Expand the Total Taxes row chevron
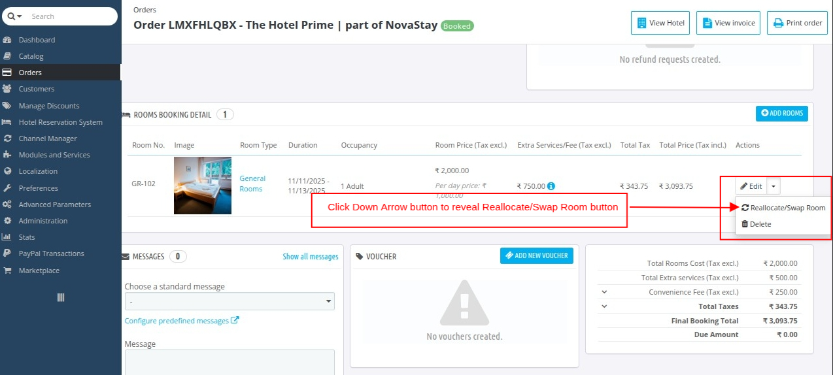Screen dimensions: 833x375 tap(604, 306)
